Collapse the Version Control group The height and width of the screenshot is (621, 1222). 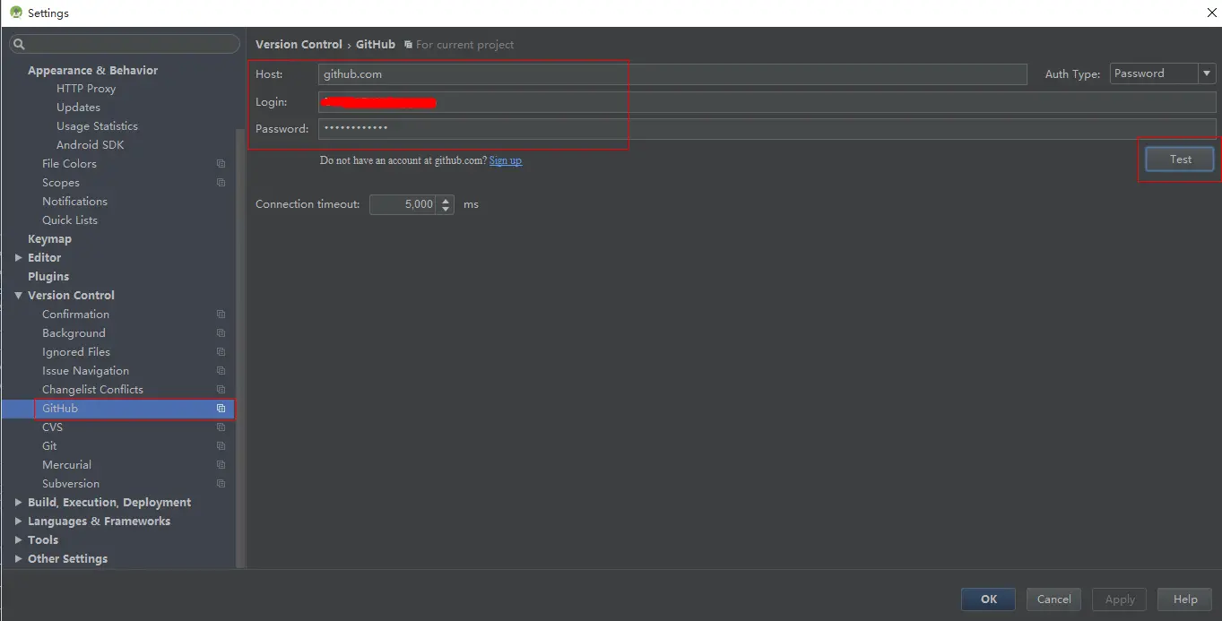tap(18, 296)
